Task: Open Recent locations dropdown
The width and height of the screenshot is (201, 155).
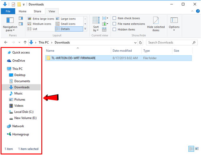Action: [19, 42]
